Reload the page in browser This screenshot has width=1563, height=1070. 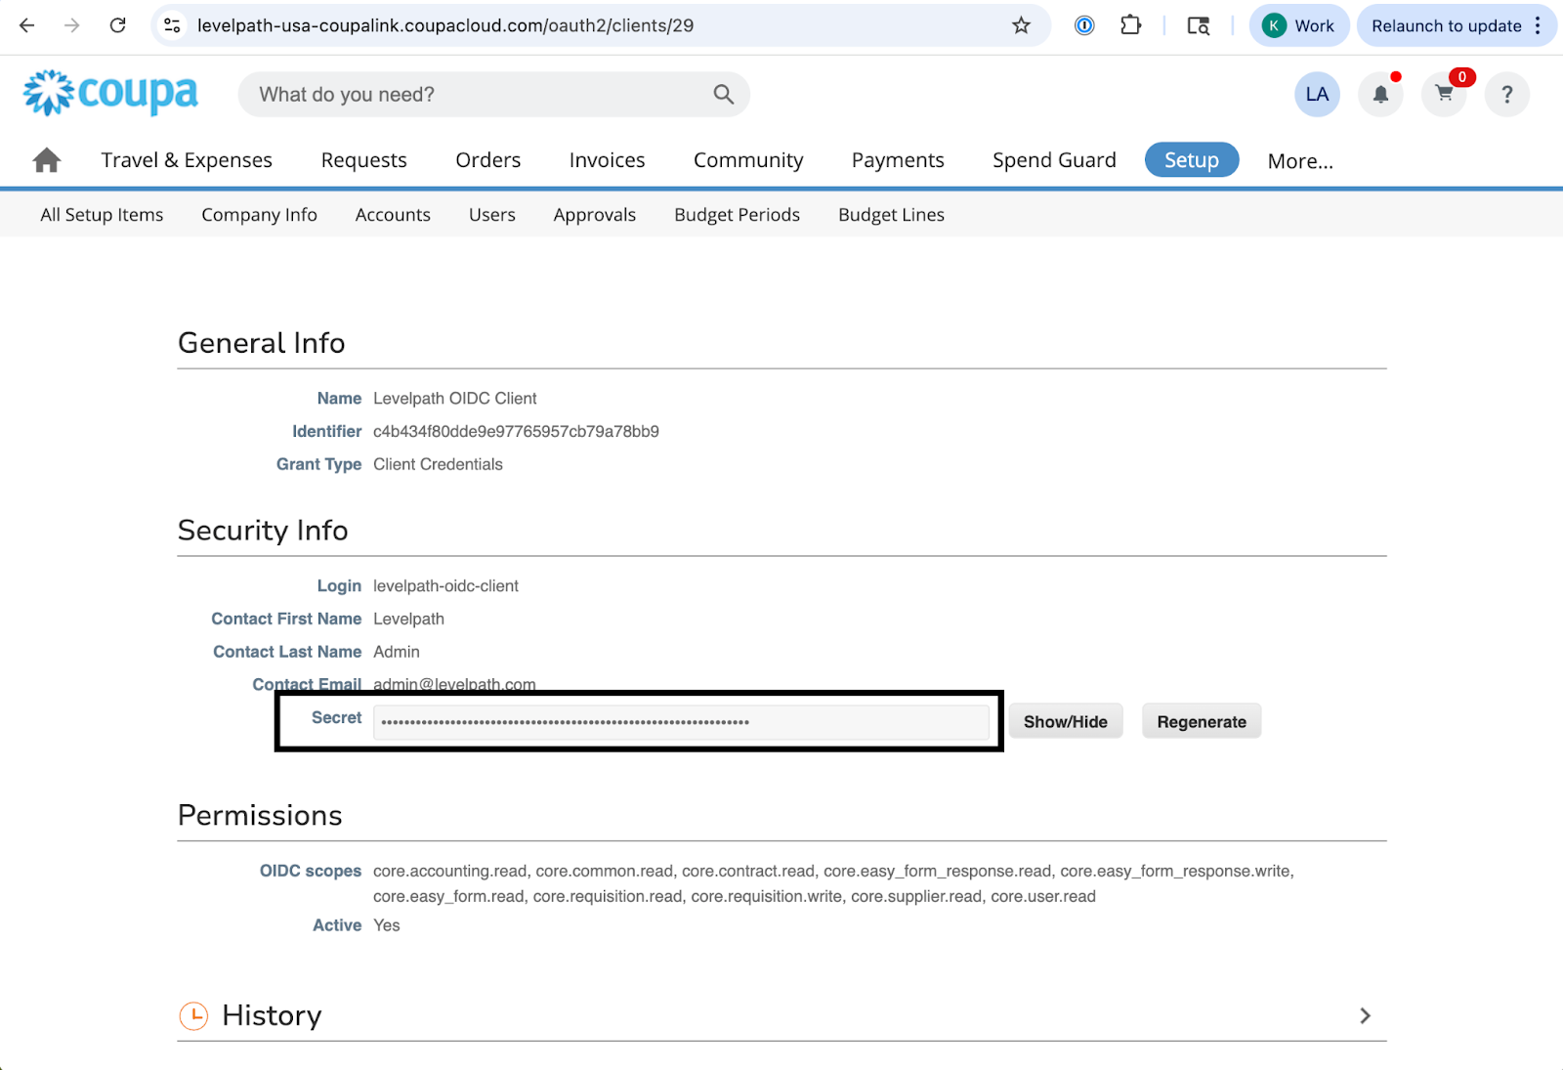[x=118, y=26]
